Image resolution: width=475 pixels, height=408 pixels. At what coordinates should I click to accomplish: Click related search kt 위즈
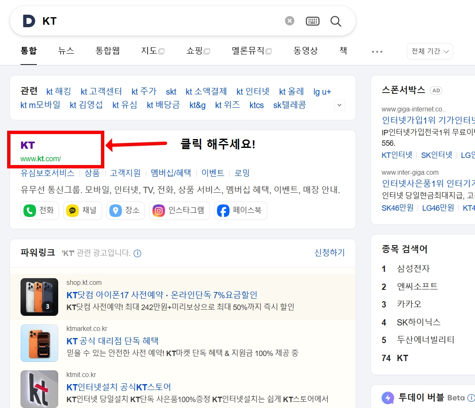pyautogui.click(x=227, y=105)
